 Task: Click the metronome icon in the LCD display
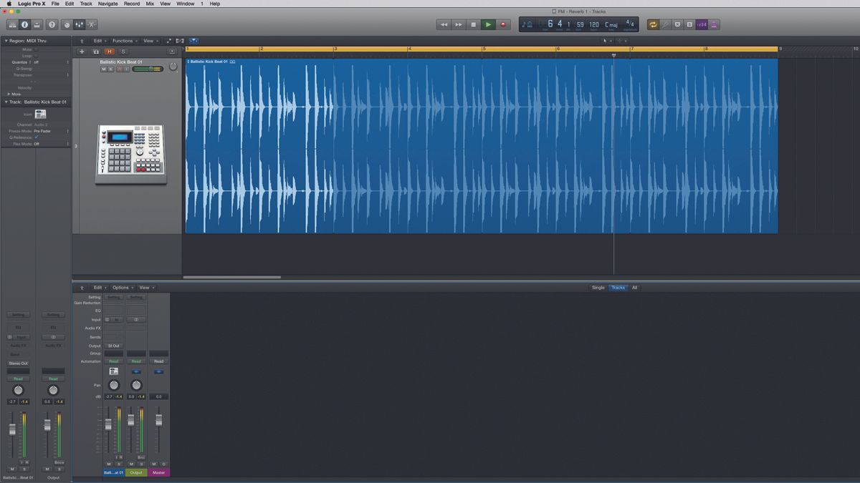click(x=529, y=24)
